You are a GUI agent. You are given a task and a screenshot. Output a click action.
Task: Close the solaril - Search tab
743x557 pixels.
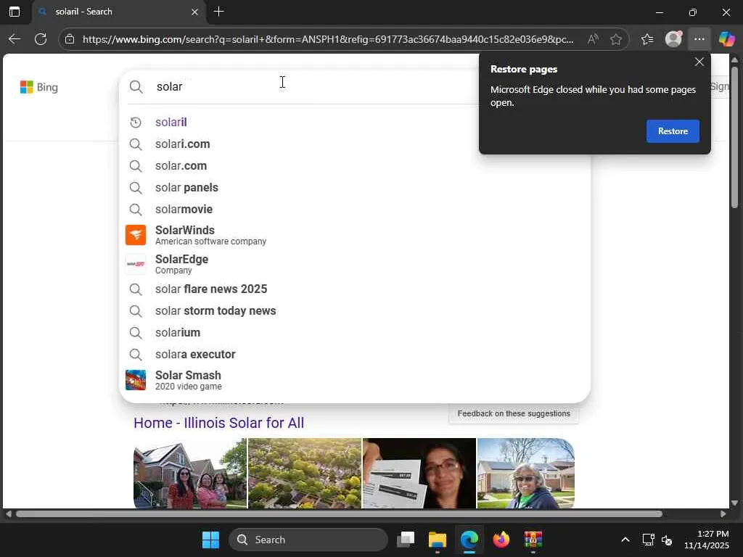coord(194,12)
